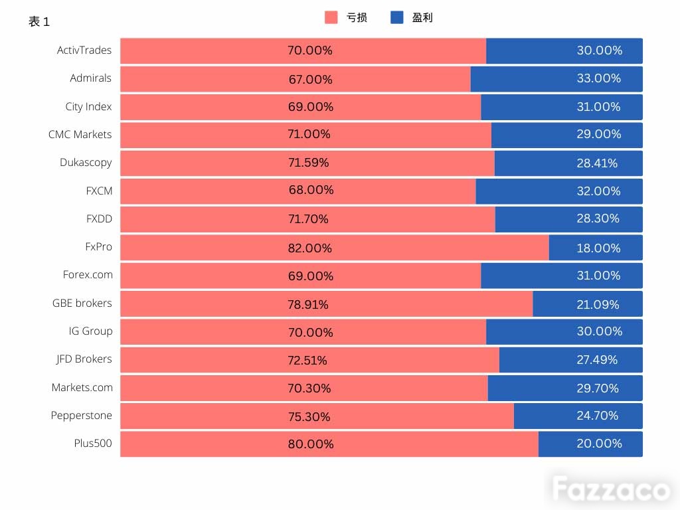
Task: Click the Fazzaco watermark logo
Action: point(611,489)
